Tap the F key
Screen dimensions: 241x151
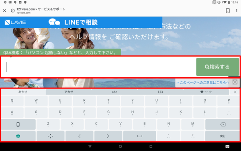[x=84, y=113]
